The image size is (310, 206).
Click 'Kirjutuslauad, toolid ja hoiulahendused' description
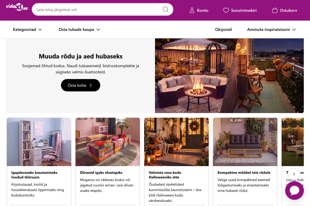[x=38, y=190]
